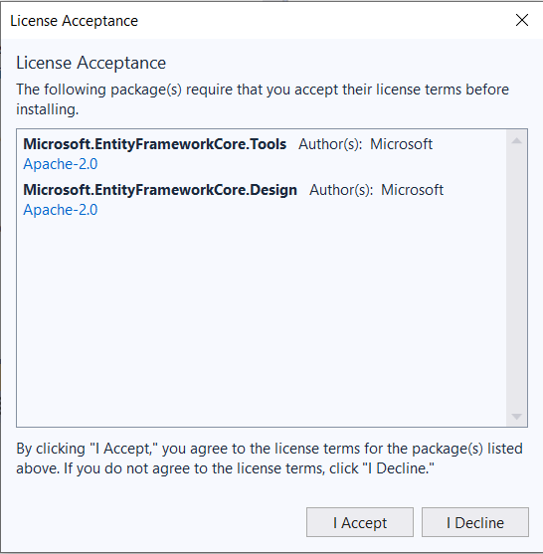Click the 'The following package(s) require' text
The width and height of the screenshot is (543, 554).
[x=263, y=99]
